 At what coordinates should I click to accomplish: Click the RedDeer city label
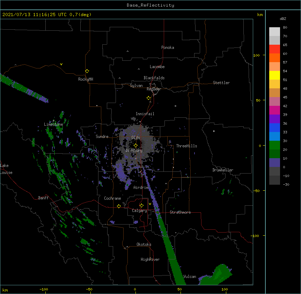154,89
